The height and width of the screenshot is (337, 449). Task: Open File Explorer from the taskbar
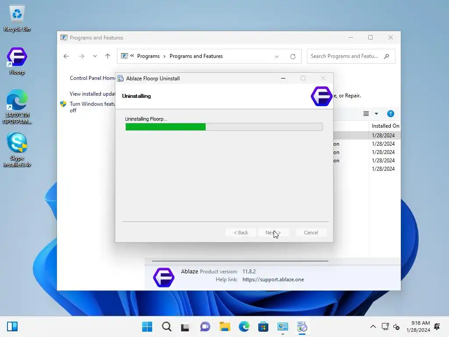(x=225, y=326)
